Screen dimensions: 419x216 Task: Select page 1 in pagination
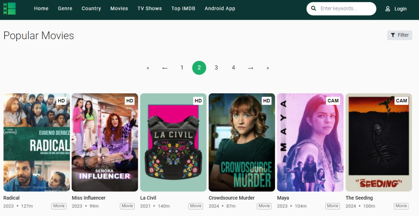pyautogui.click(x=182, y=68)
